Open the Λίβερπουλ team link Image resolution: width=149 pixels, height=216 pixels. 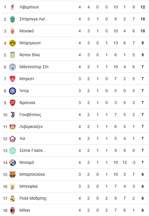click(x=29, y=7)
